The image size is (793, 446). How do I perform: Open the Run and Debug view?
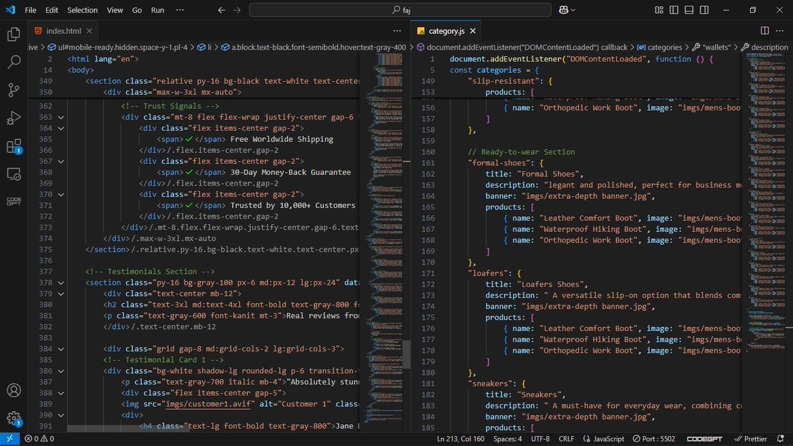(13, 118)
